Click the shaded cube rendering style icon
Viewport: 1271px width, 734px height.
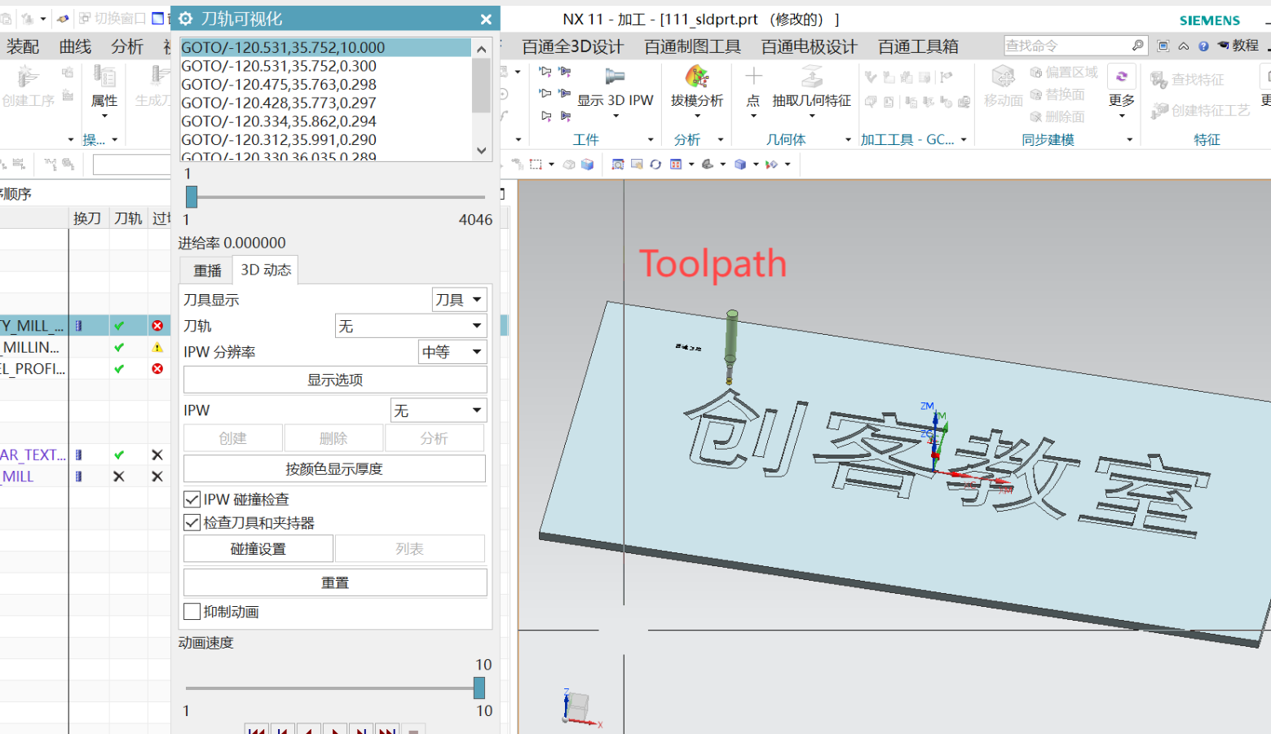[x=740, y=165]
